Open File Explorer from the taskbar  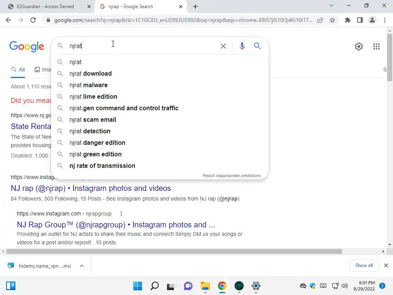pos(205,286)
